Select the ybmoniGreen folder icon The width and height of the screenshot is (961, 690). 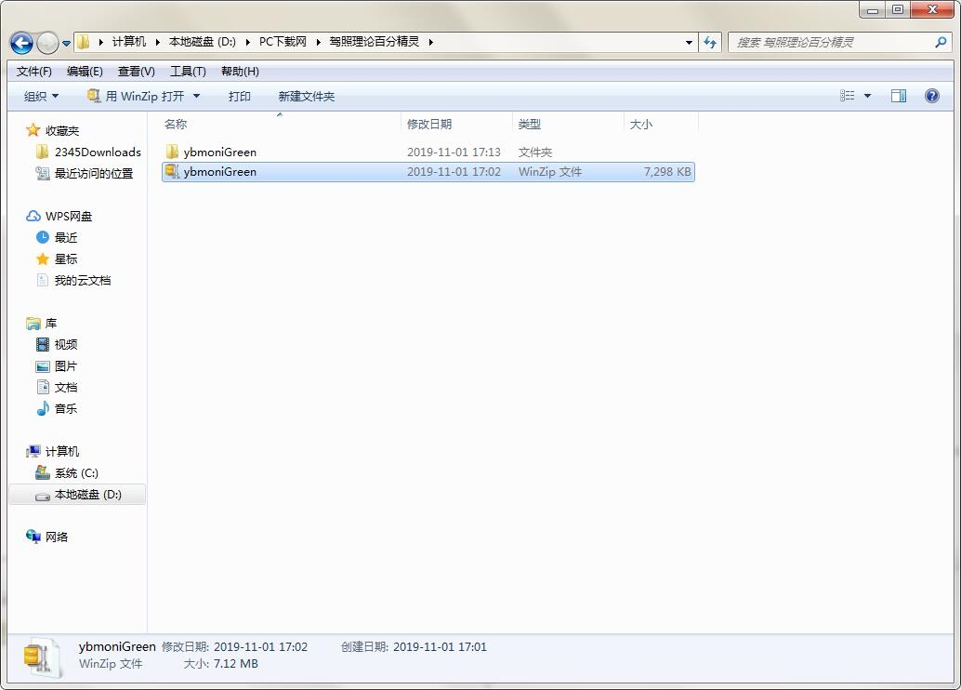172,152
